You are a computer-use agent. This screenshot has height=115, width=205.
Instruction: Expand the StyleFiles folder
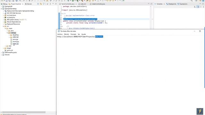pos(9,35)
